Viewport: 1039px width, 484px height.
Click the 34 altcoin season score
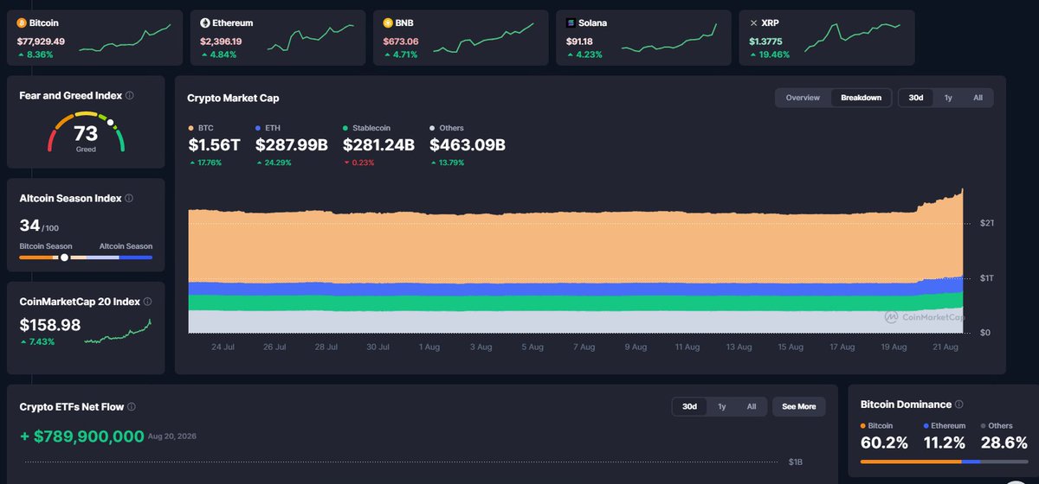pyautogui.click(x=29, y=226)
